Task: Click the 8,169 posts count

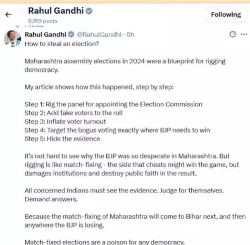Action: (43, 20)
